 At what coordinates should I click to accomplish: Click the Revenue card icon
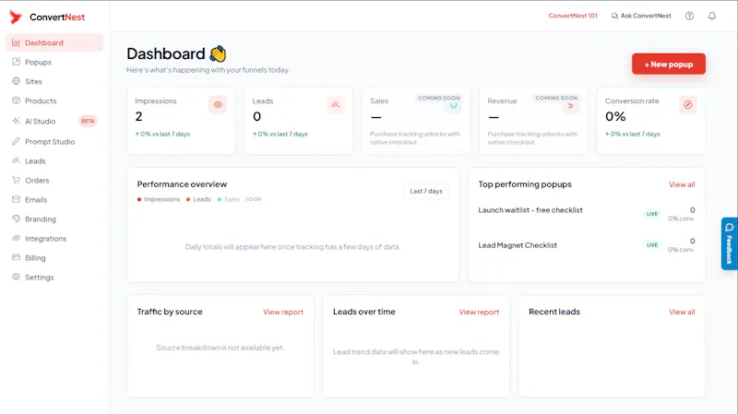pyautogui.click(x=570, y=106)
